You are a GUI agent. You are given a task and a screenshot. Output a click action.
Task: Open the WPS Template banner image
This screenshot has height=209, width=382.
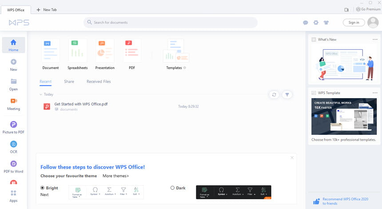pyautogui.click(x=344, y=116)
